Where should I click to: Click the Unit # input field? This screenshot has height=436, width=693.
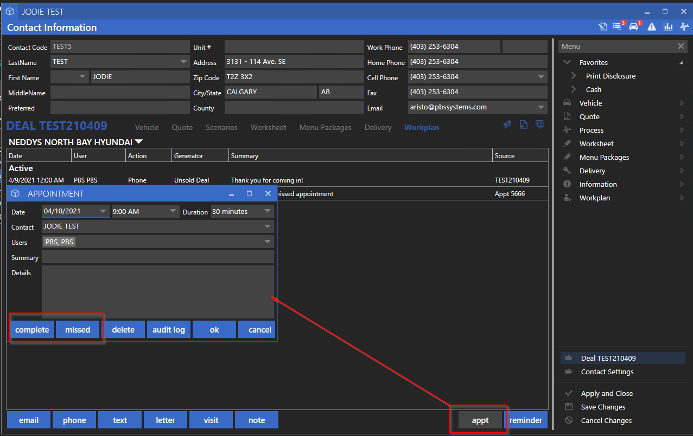pyautogui.click(x=294, y=47)
